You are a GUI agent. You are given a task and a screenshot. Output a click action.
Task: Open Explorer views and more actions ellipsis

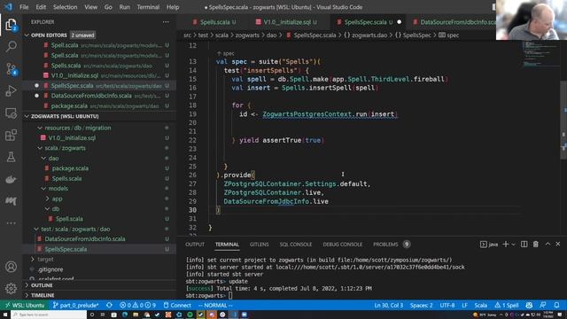tap(166, 22)
